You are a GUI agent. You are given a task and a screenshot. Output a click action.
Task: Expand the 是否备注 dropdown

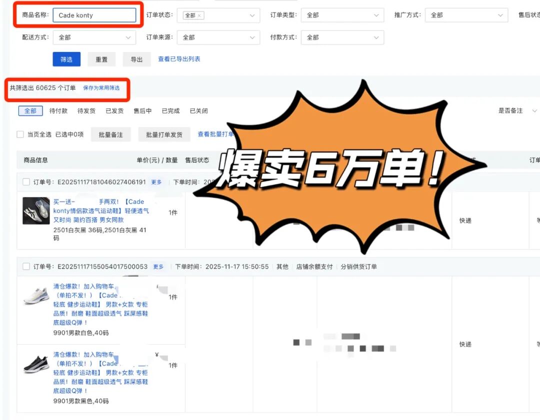tap(517, 110)
